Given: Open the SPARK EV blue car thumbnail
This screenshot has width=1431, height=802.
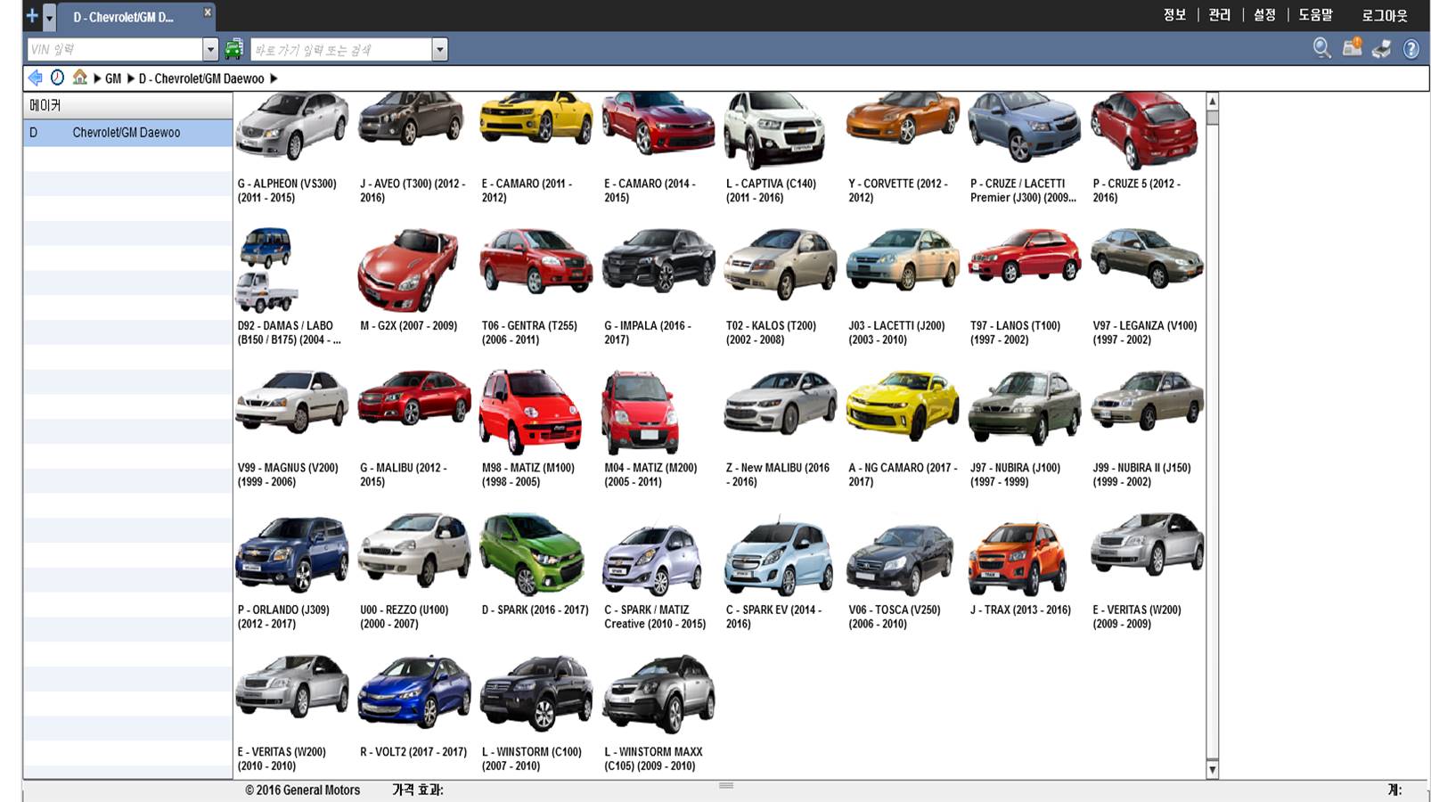Looking at the screenshot, I should coord(778,556).
